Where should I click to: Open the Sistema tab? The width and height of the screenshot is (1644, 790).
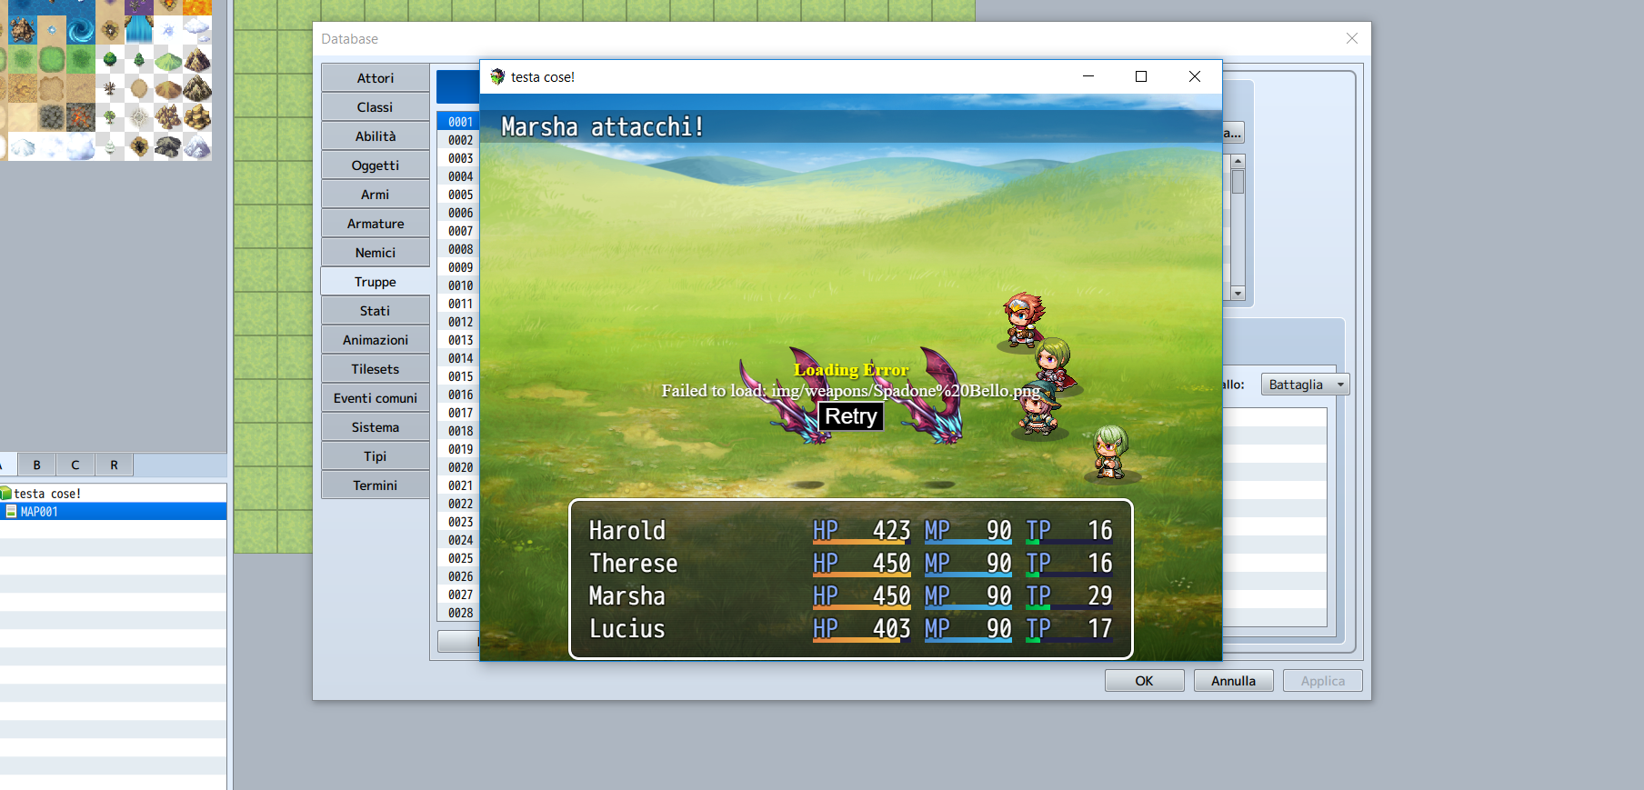pyautogui.click(x=376, y=427)
